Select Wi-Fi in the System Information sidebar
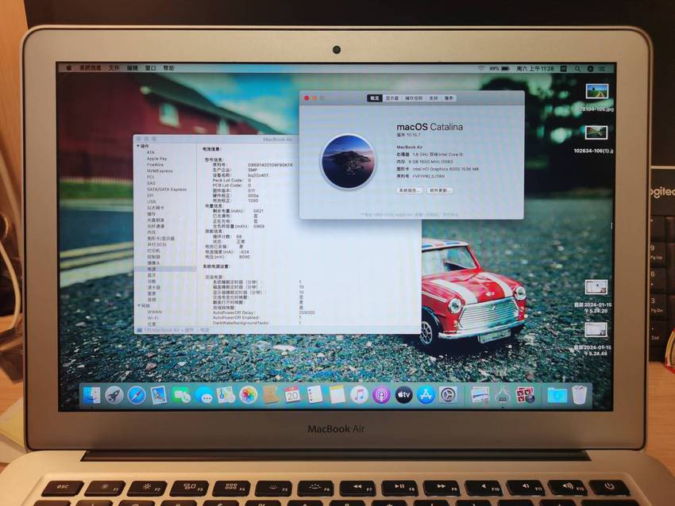The width and height of the screenshot is (675, 506). click(152, 318)
